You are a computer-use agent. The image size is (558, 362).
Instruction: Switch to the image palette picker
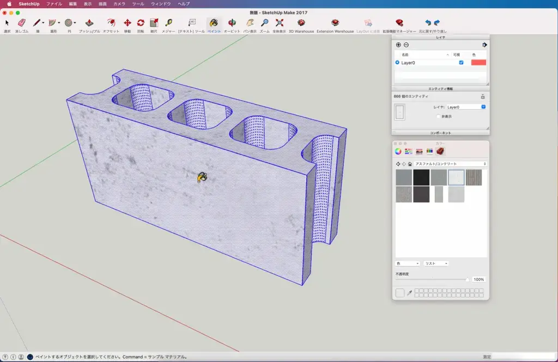click(419, 151)
